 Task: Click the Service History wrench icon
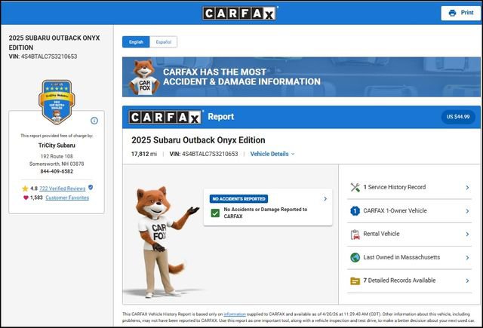355,187
